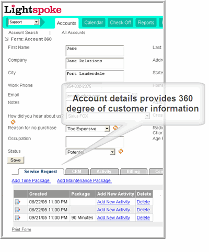Select the Service Request tab
Screen dimensions: 209x252
pos(41,171)
